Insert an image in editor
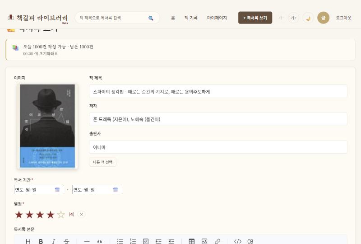The width and height of the screenshot is (361, 244). (x=204, y=241)
